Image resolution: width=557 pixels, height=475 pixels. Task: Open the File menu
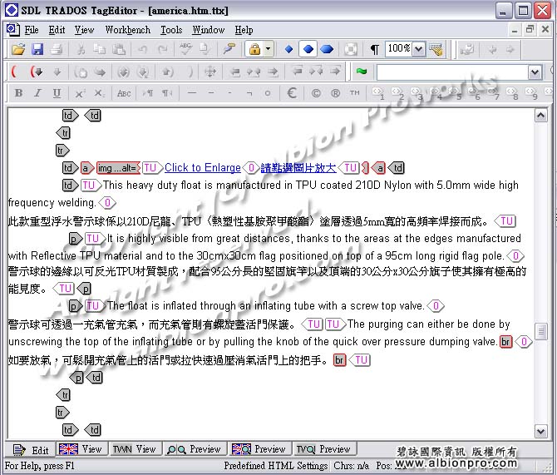point(32,30)
